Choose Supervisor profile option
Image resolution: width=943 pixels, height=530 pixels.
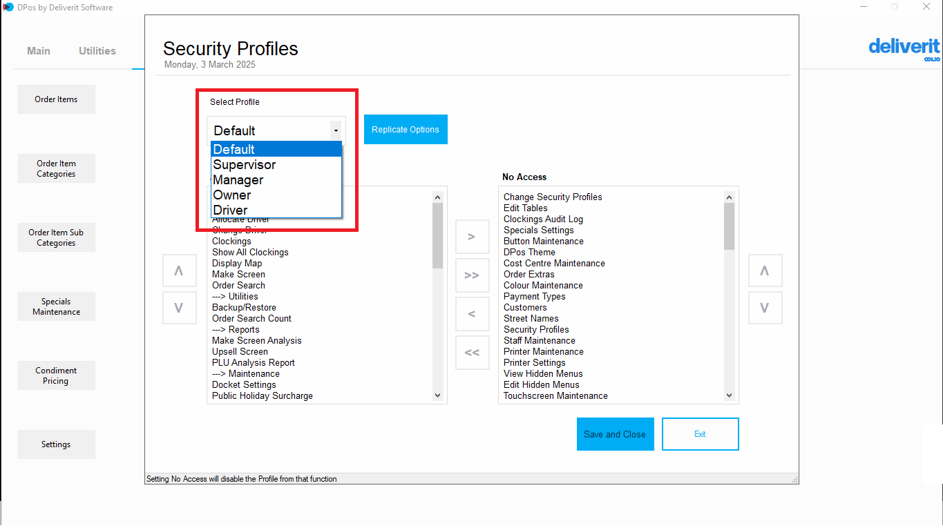[x=276, y=164]
